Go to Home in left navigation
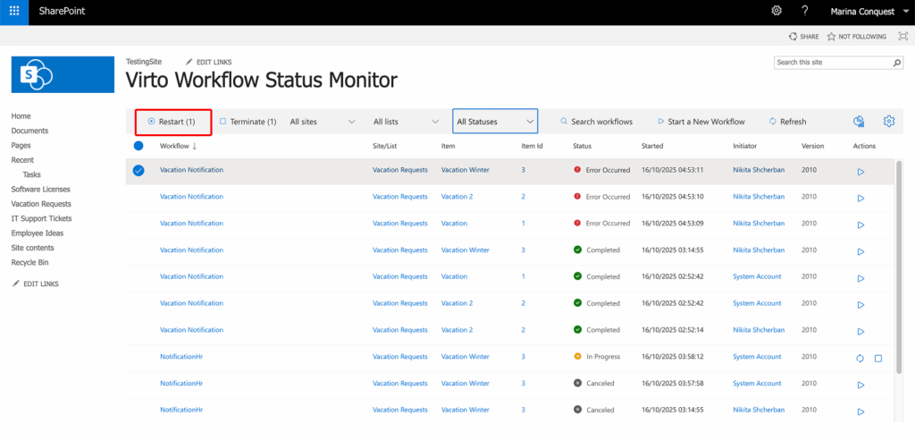Screen dimensions: 915x441 tap(21, 116)
